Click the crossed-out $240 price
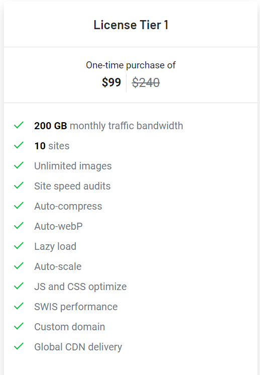 [146, 83]
